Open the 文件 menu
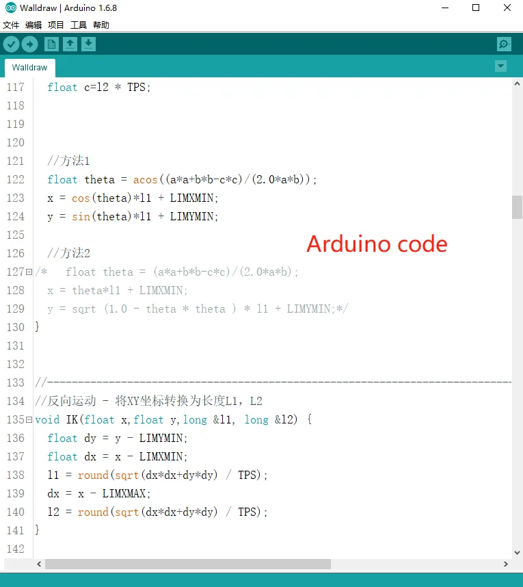 pos(11,25)
